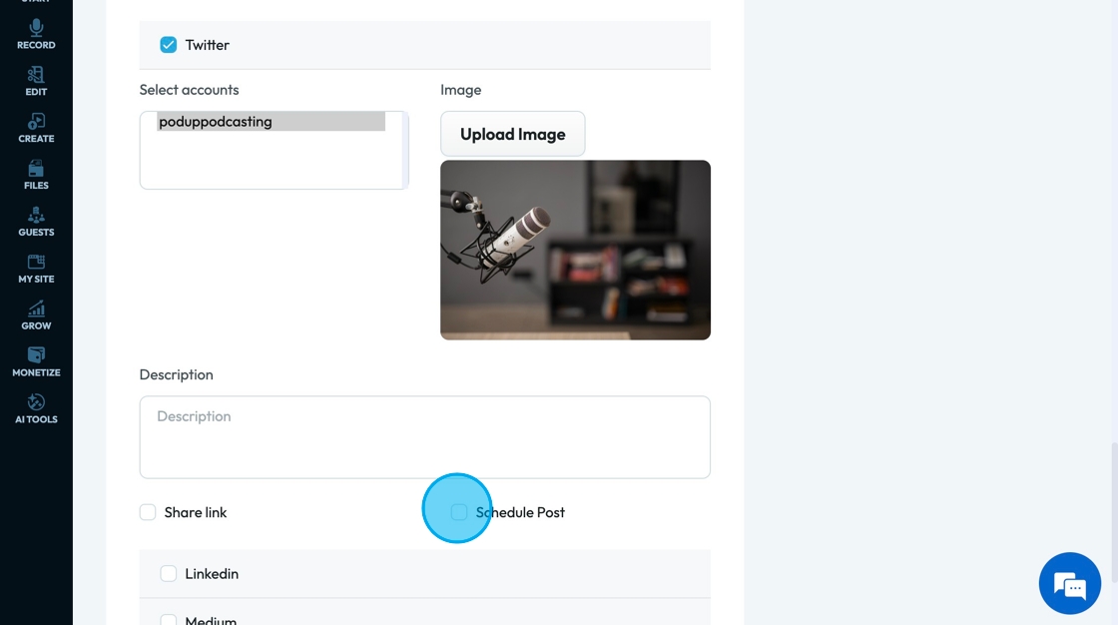This screenshot has width=1118, height=625.
Task: Uncheck the Twitter checkbox
Action: click(x=169, y=45)
